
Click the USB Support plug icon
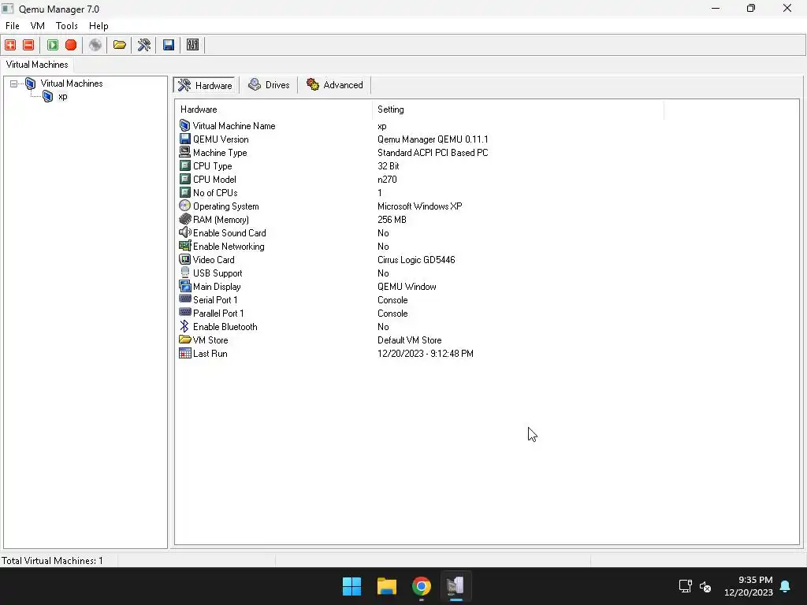pyautogui.click(x=184, y=273)
